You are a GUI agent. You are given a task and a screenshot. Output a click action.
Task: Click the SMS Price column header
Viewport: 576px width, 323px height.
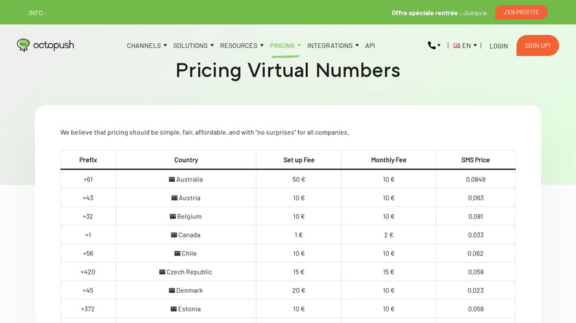[x=475, y=160]
